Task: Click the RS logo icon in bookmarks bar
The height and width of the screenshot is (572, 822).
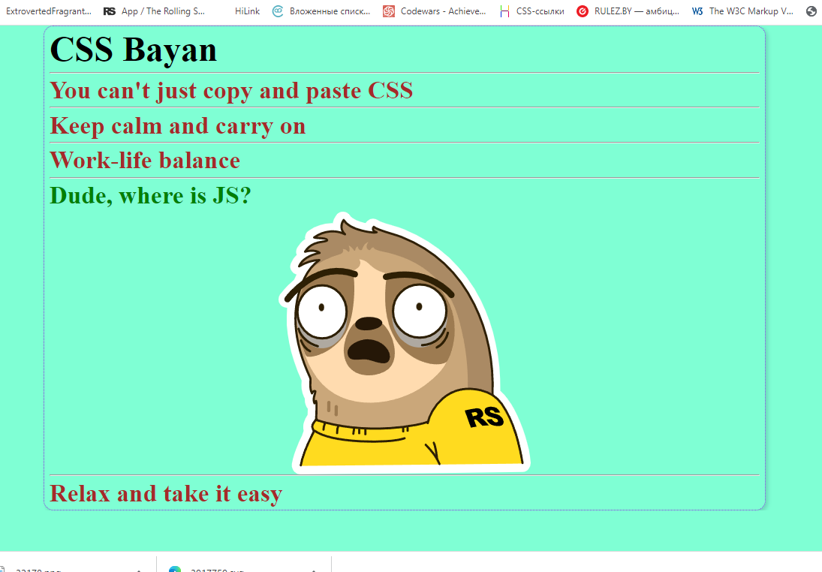Action: (x=110, y=11)
